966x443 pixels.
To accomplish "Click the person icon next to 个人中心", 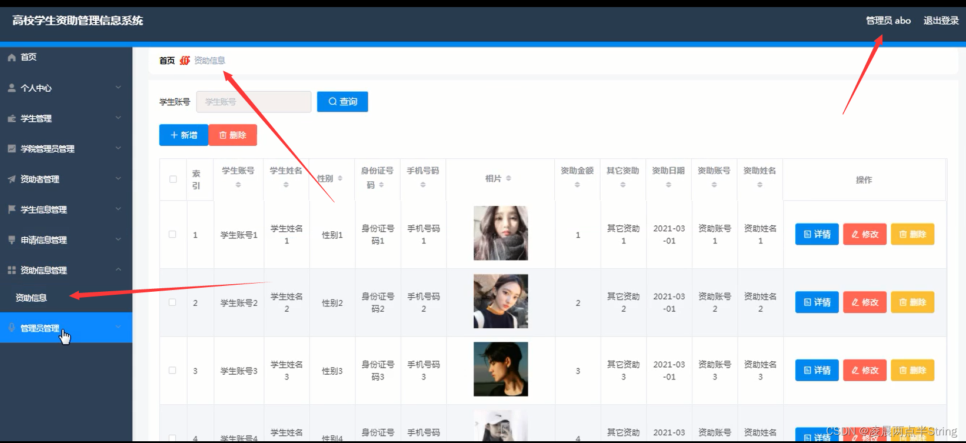I will 12,88.
